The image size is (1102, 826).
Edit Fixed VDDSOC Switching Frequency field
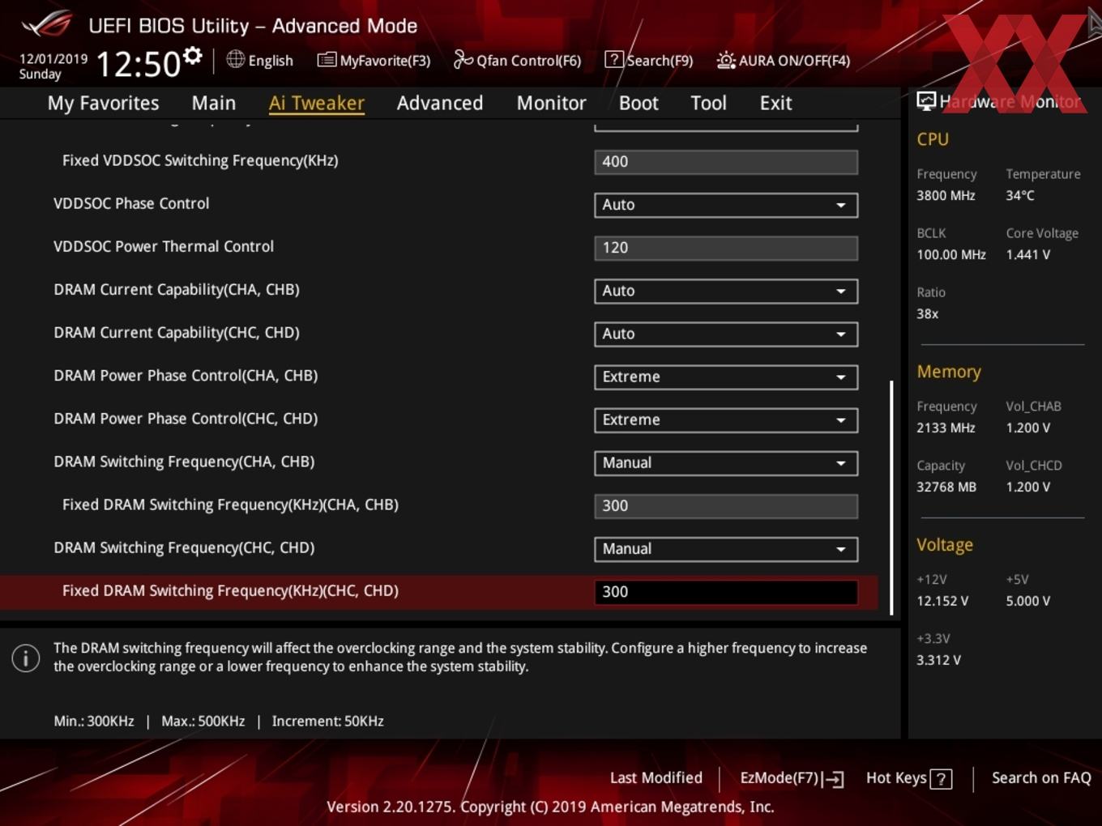pyautogui.click(x=726, y=162)
